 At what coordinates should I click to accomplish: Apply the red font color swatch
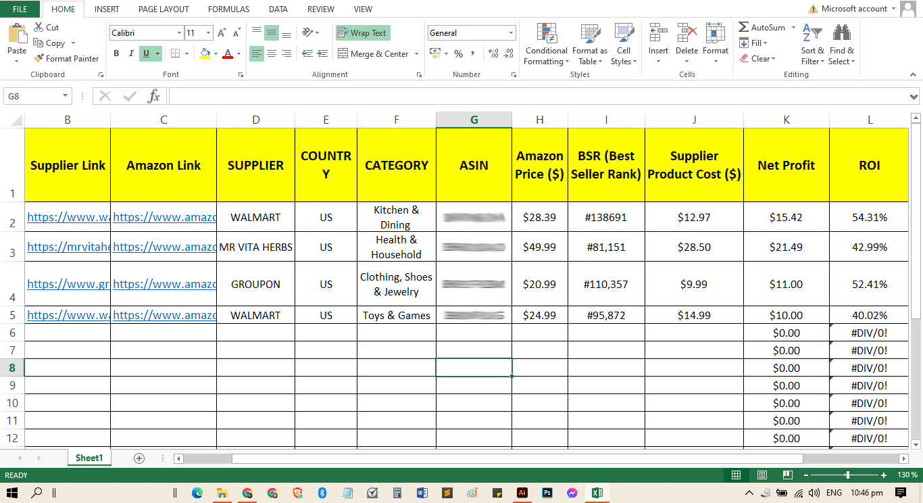(228, 53)
